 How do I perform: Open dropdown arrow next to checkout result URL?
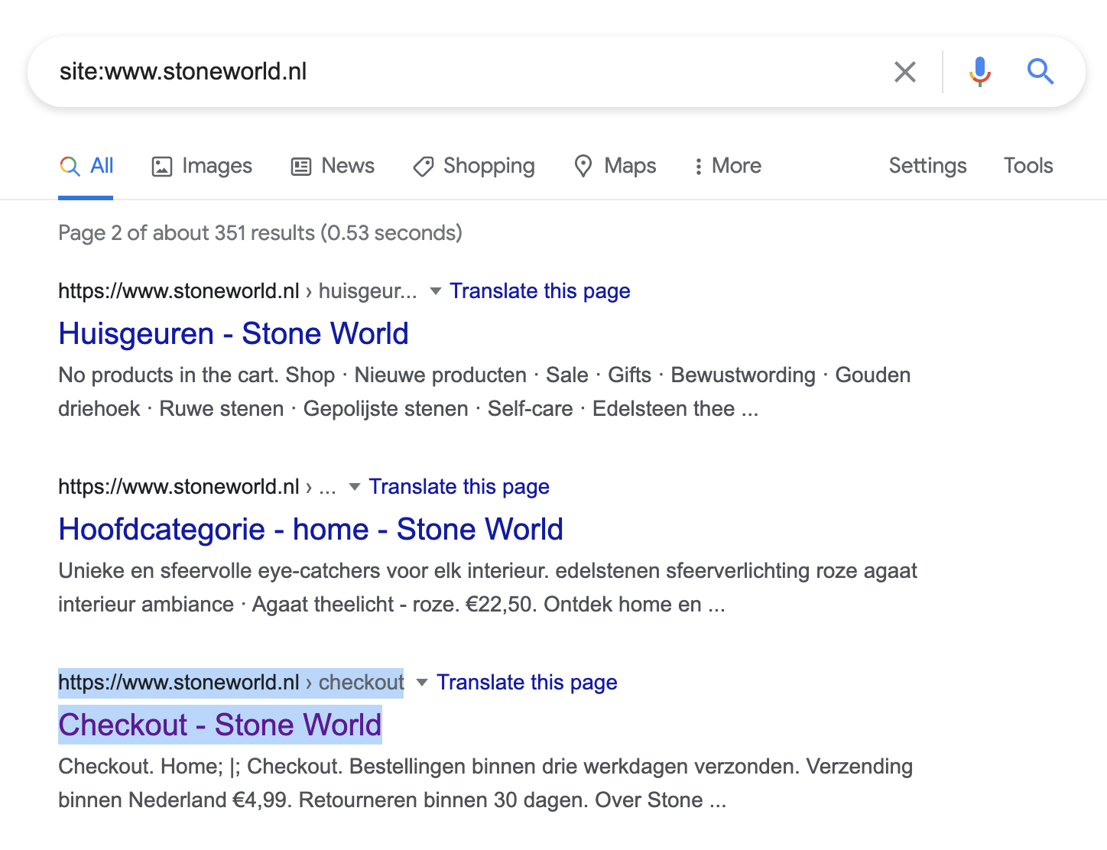[422, 683]
